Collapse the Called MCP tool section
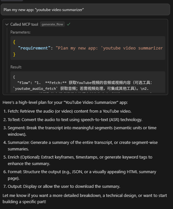The width and height of the screenshot is (173, 209). click(x=7, y=24)
